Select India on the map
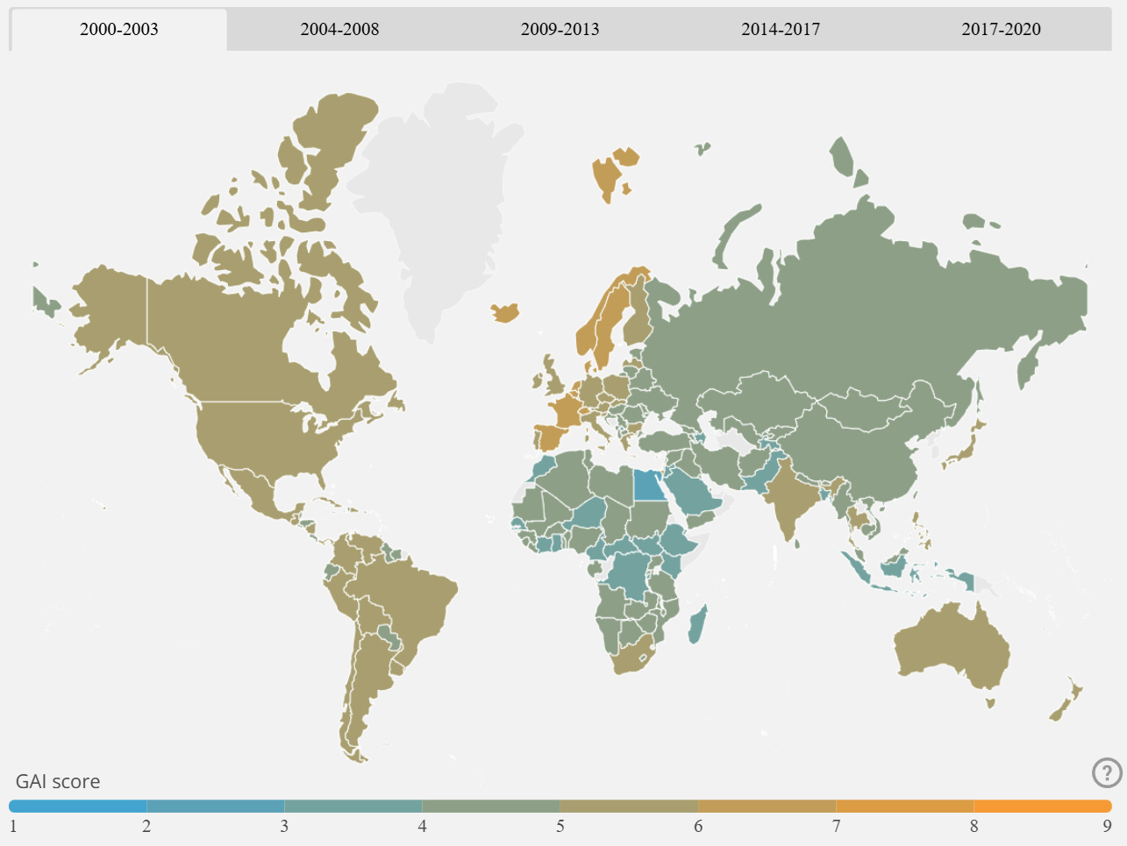1127x846 pixels. [x=788, y=500]
